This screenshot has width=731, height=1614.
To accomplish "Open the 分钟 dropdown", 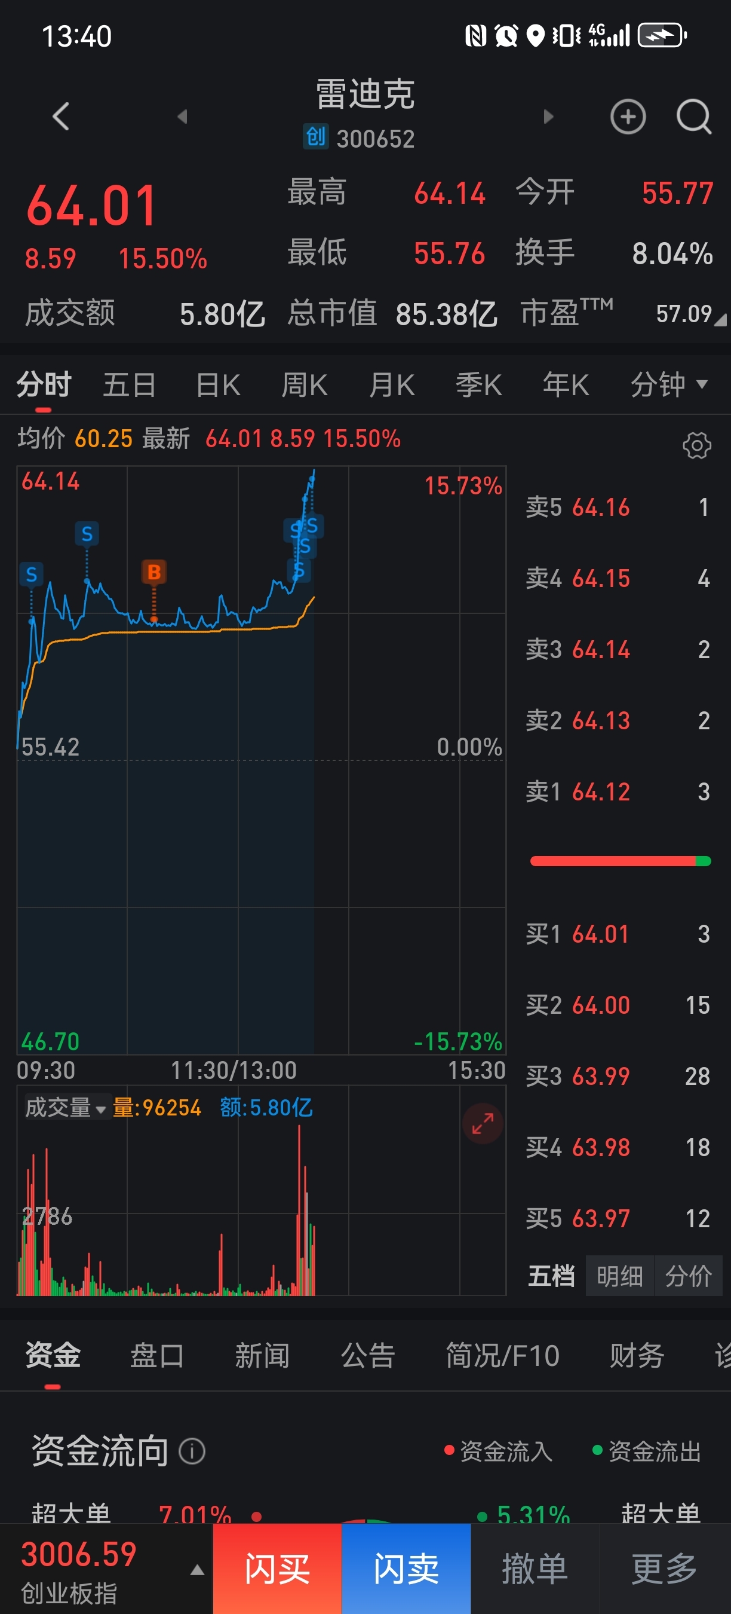I will click(x=669, y=384).
